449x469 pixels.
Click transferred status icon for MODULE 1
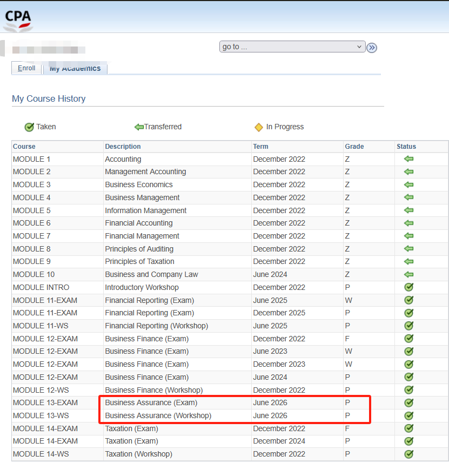(x=408, y=159)
